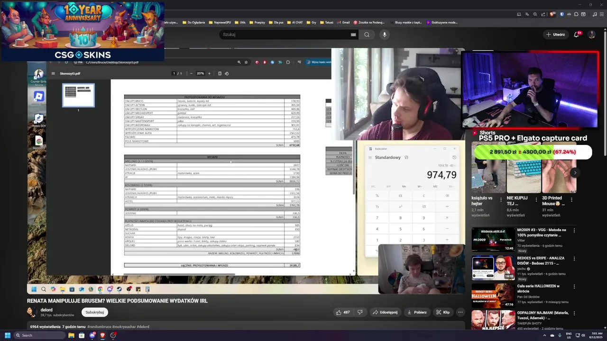This screenshot has width=607, height=341.
Task: Open 'książulo vs hejter' short thumbnail
Action: point(488,167)
